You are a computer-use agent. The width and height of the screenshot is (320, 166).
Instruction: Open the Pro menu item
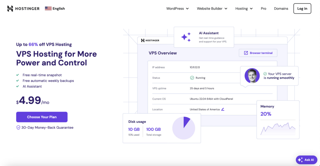pos(263,8)
